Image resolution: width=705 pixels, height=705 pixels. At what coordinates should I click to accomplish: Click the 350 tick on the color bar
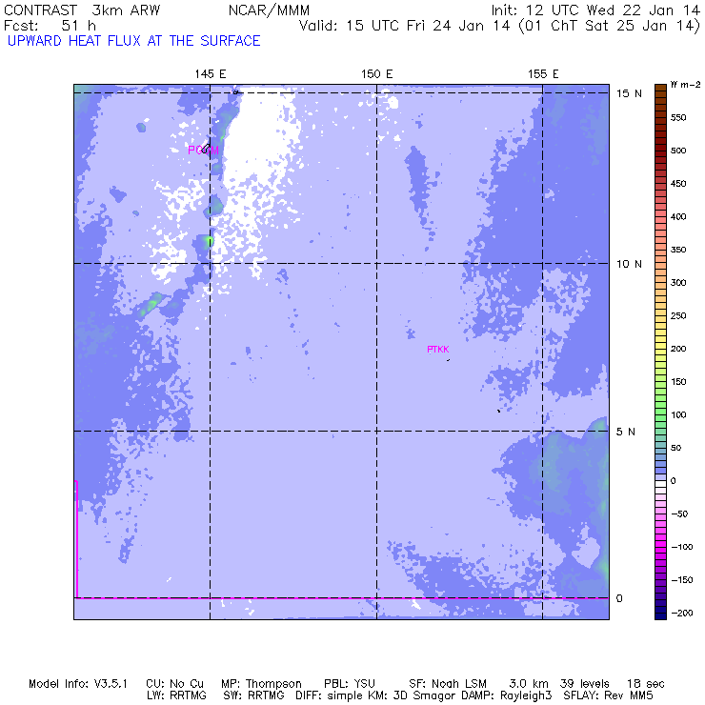(x=678, y=250)
